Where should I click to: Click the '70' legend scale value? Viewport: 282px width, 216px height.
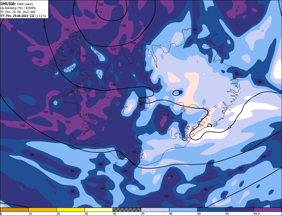[143, 214]
